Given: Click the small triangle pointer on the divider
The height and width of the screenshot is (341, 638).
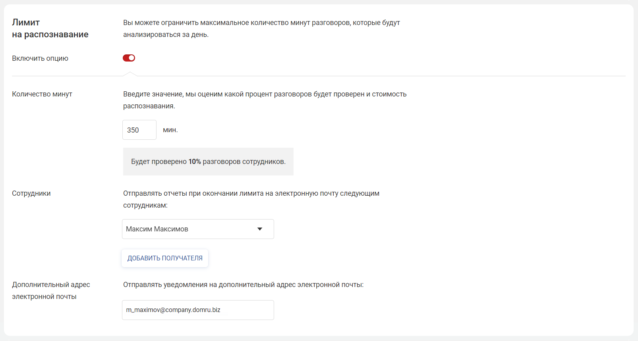Looking at the screenshot, I should [130, 74].
